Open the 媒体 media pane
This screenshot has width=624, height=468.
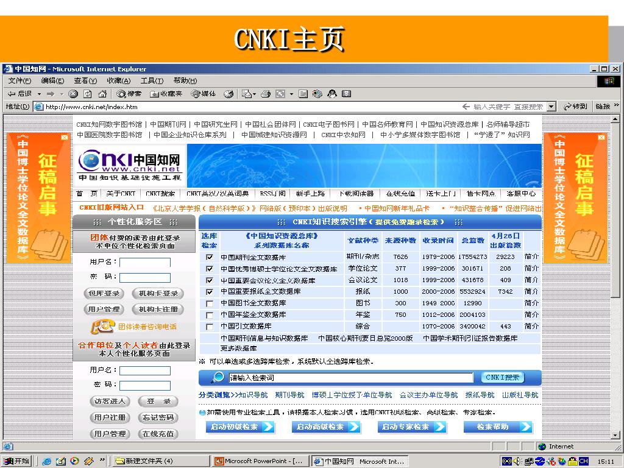click(204, 94)
